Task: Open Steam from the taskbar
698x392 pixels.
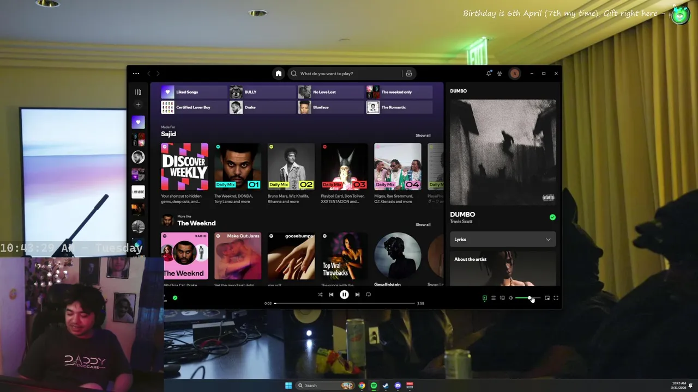Action: coord(386,385)
